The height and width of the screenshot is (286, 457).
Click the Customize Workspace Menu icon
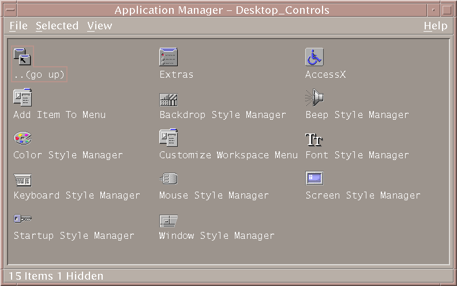pyautogui.click(x=168, y=138)
